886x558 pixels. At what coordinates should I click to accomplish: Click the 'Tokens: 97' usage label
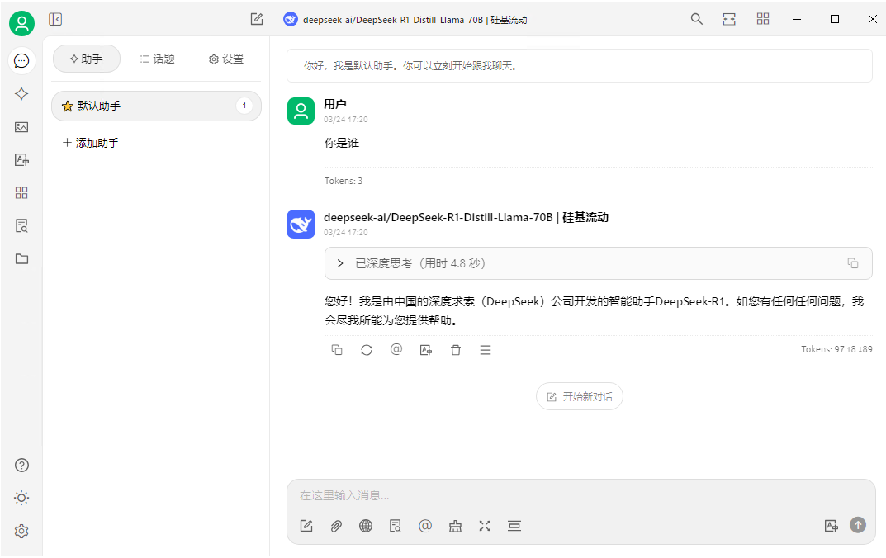836,350
